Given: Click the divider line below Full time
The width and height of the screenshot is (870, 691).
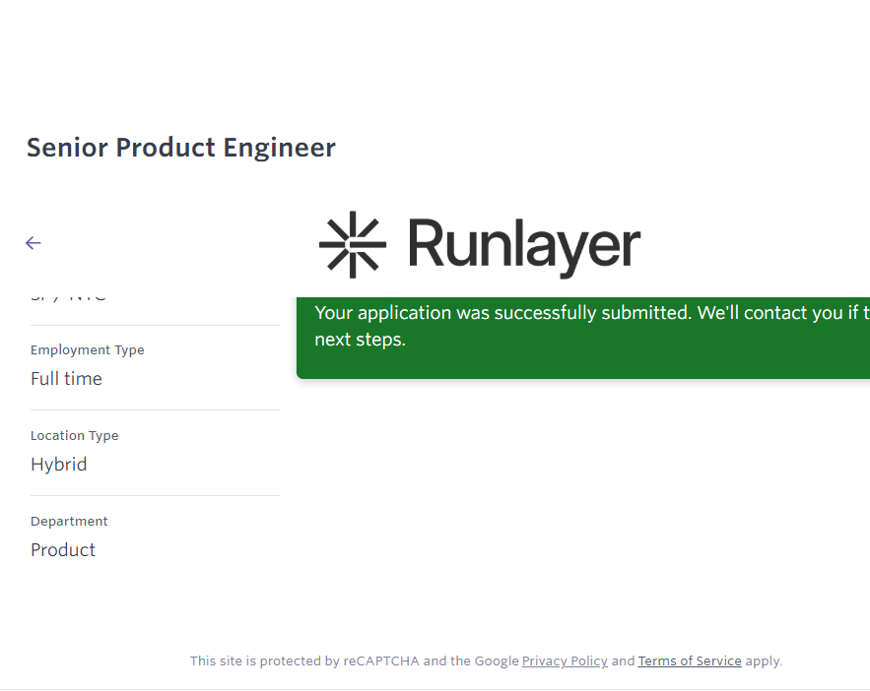Looking at the screenshot, I should (155, 409).
